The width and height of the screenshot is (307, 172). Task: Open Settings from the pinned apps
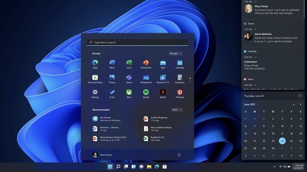[x=95, y=94]
